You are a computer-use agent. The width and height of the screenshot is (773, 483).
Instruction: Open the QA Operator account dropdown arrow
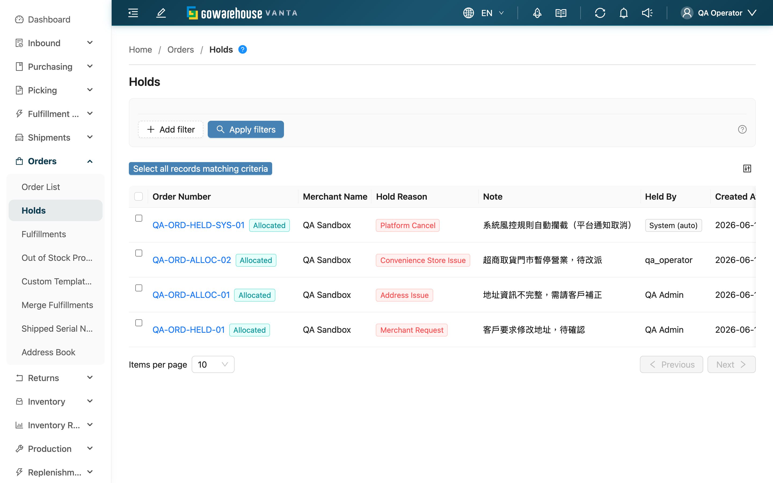tap(752, 13)
